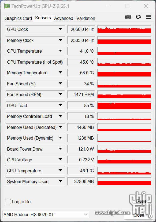Switch to the Graphics Card tab
156x222 pixels.
click(18, 18)
